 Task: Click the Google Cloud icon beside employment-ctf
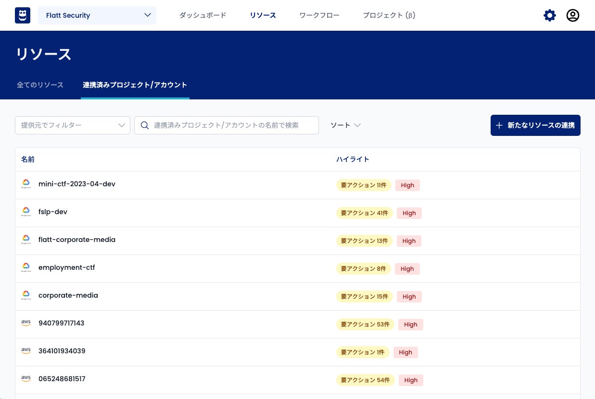click(26, 268)
